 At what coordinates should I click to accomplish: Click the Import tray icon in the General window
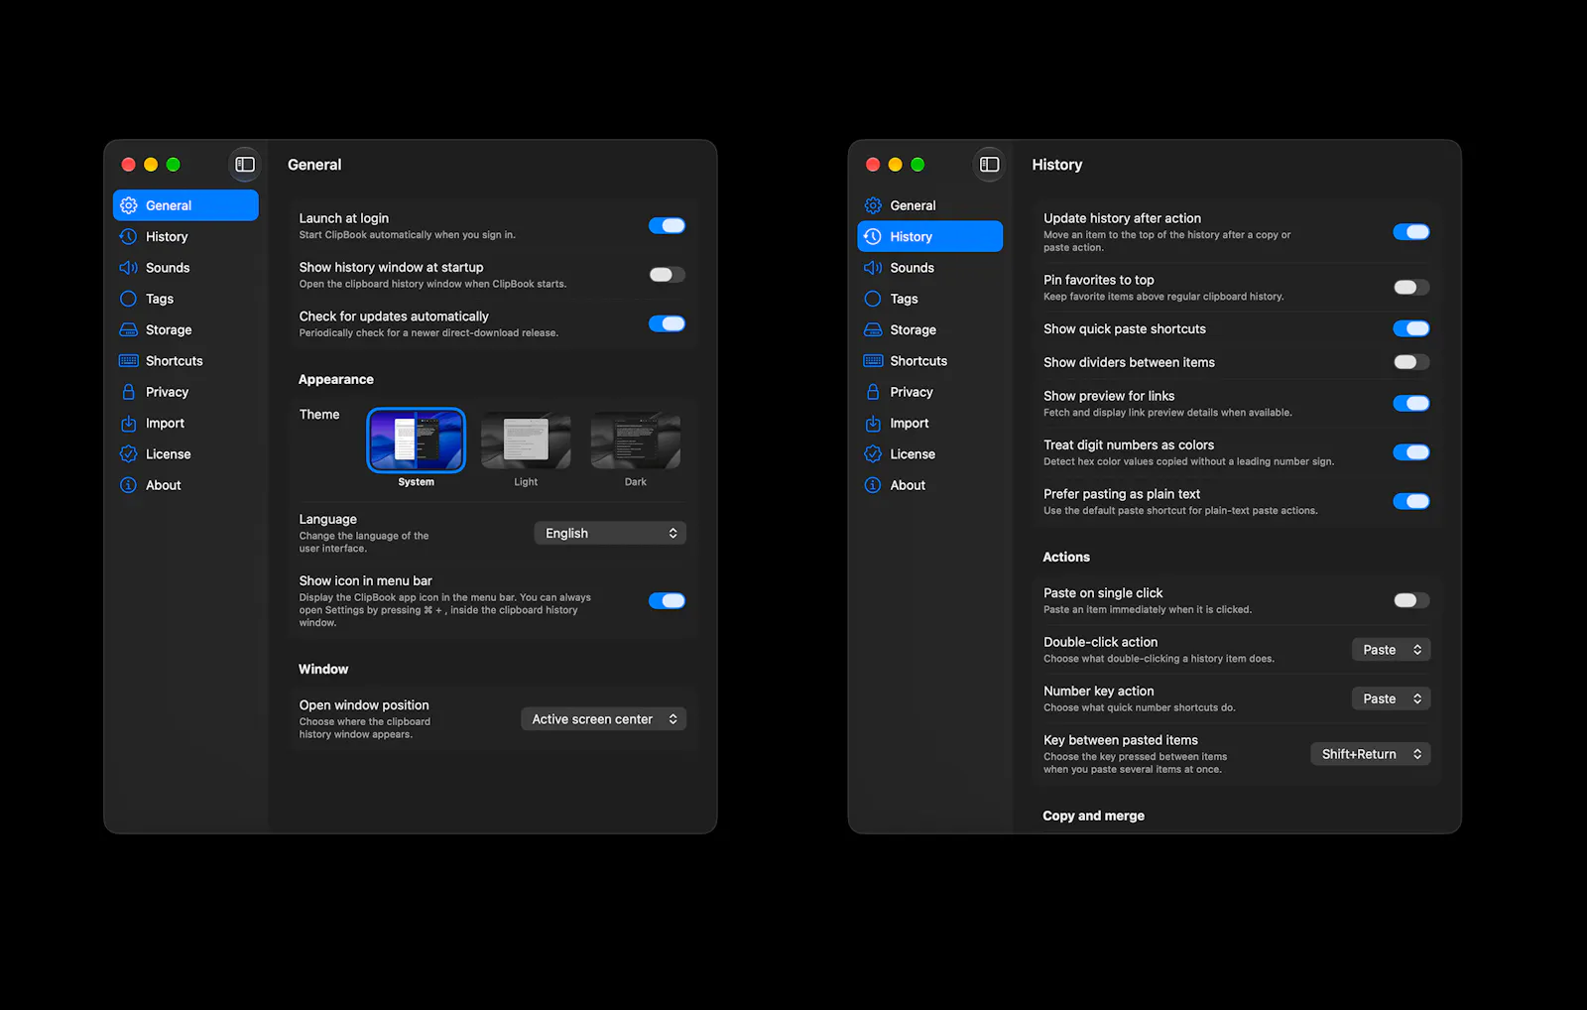tap(128, 424)
